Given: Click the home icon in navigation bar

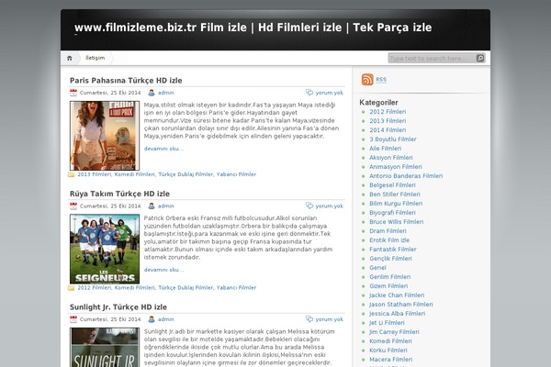Looking at the screenshot, I should click(x=70, y=59).
